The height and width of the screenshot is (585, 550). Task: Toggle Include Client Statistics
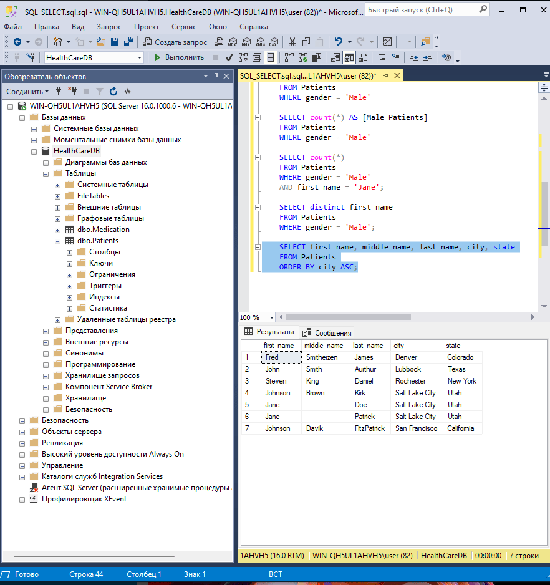point(317,57)
